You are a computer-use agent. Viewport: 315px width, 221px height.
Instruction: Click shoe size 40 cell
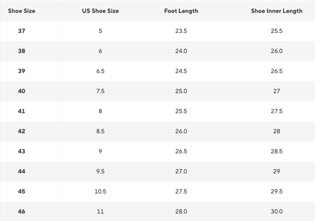[22, 91]
